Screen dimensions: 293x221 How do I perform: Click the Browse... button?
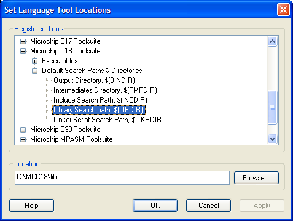(x=256, y=178)
